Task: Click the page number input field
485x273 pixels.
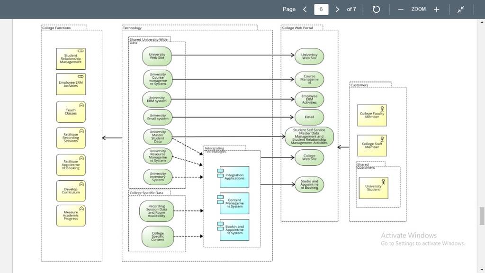Action: click(x=321, y=9)
